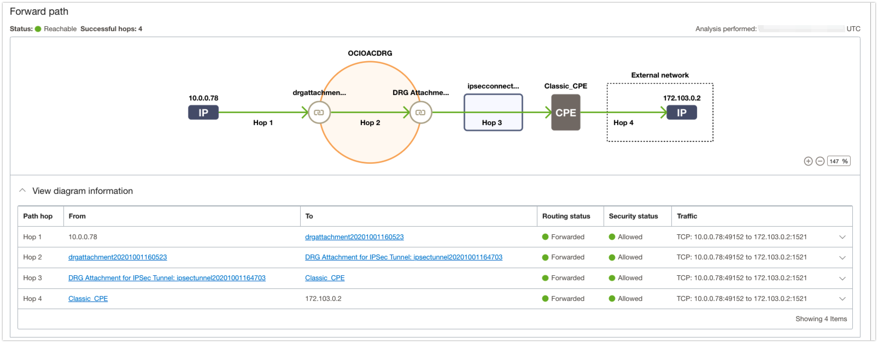Expand the Hop 1 row details
This screenshot has width=878, height=343.
(x=842, y=237)
